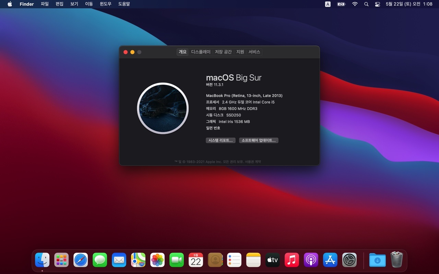This screenshot has width=439, height=274.
Task: Open the Mail app icon
Action: click(x=119, y=260)
